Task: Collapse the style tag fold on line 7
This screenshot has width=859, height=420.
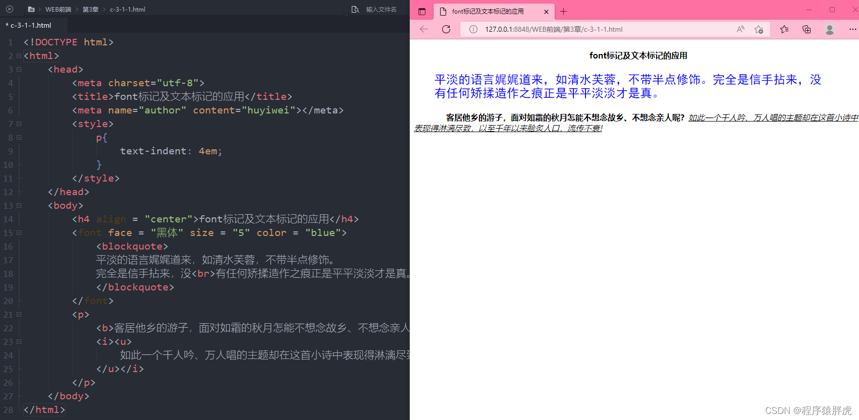Action: pyautogui.click(x=19, y=124)
